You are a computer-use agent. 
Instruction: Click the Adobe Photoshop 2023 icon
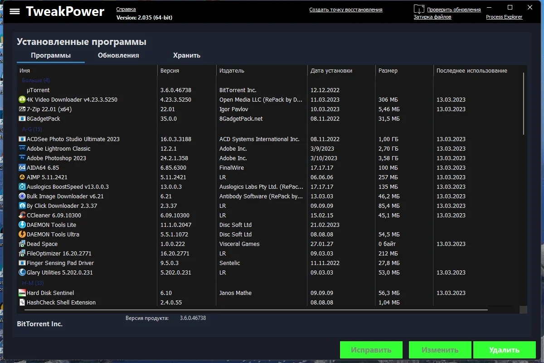coord(22,158)
